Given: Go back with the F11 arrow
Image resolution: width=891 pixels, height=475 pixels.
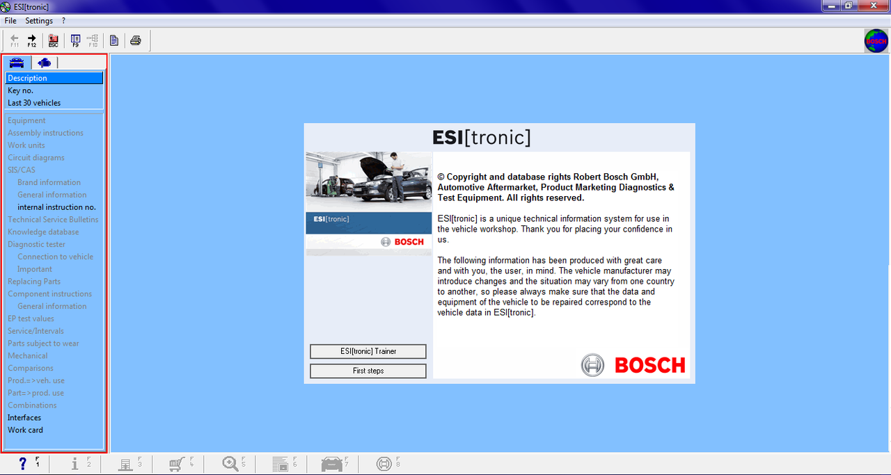Looking at the screenshot, I should 15,40.
